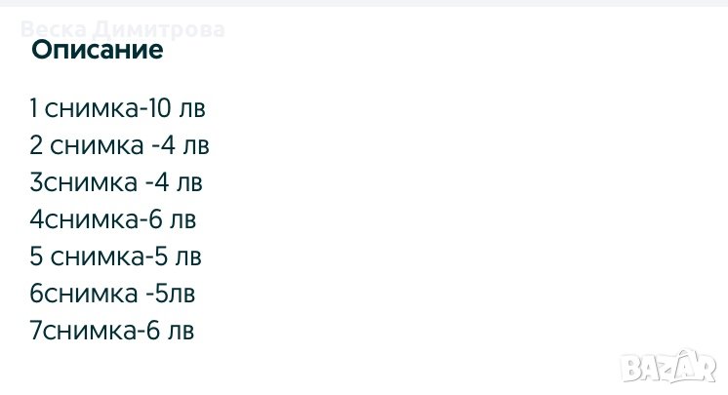
Task: Click the number 1 starting the first line
Action: pyautogui.click(x=35, y=108)
